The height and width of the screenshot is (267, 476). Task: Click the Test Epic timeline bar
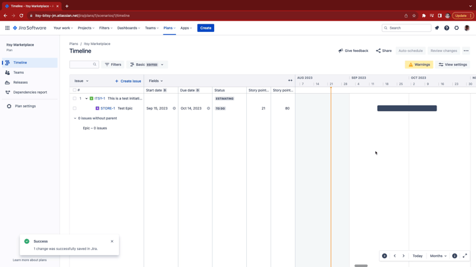pos(406,108)
